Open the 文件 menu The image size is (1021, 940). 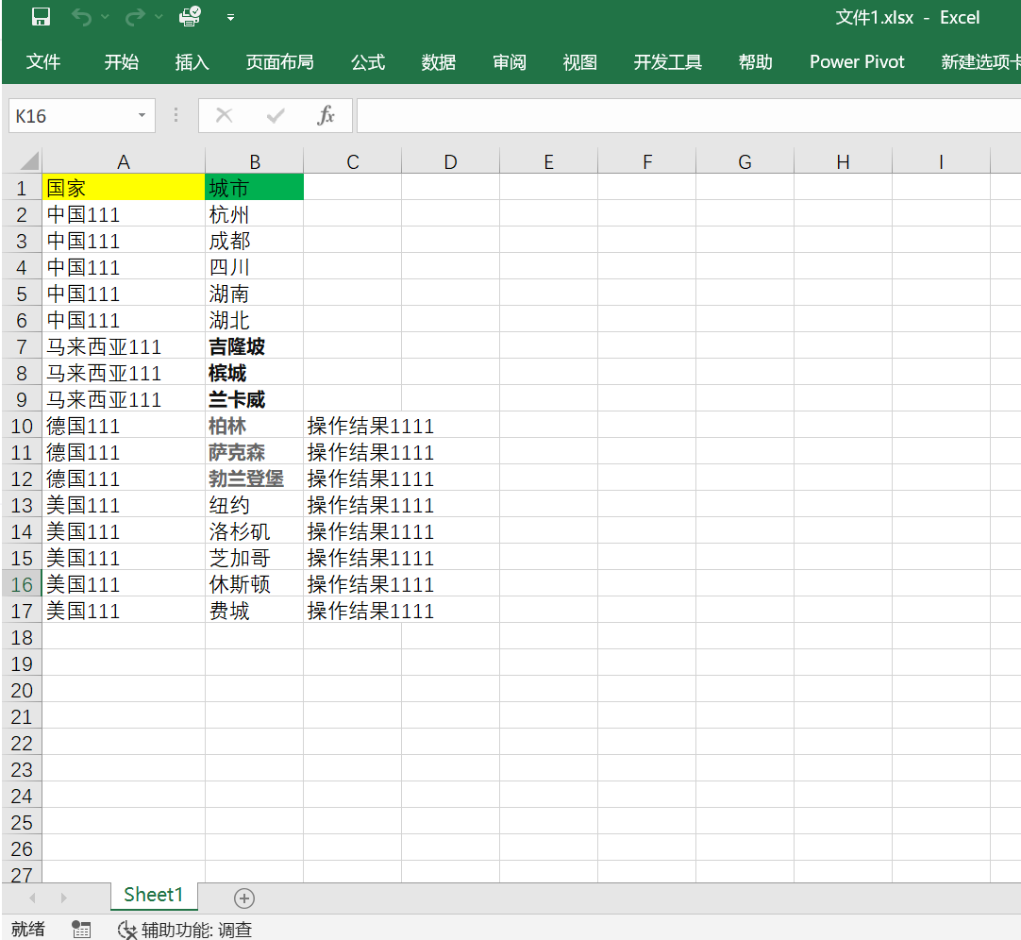tap(43, 62)
